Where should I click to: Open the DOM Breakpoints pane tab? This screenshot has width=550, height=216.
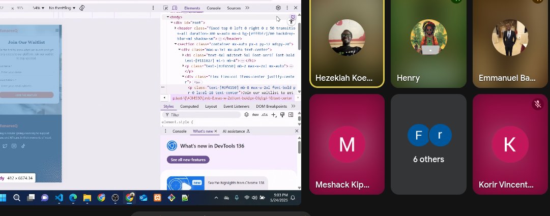pos(272,107)
